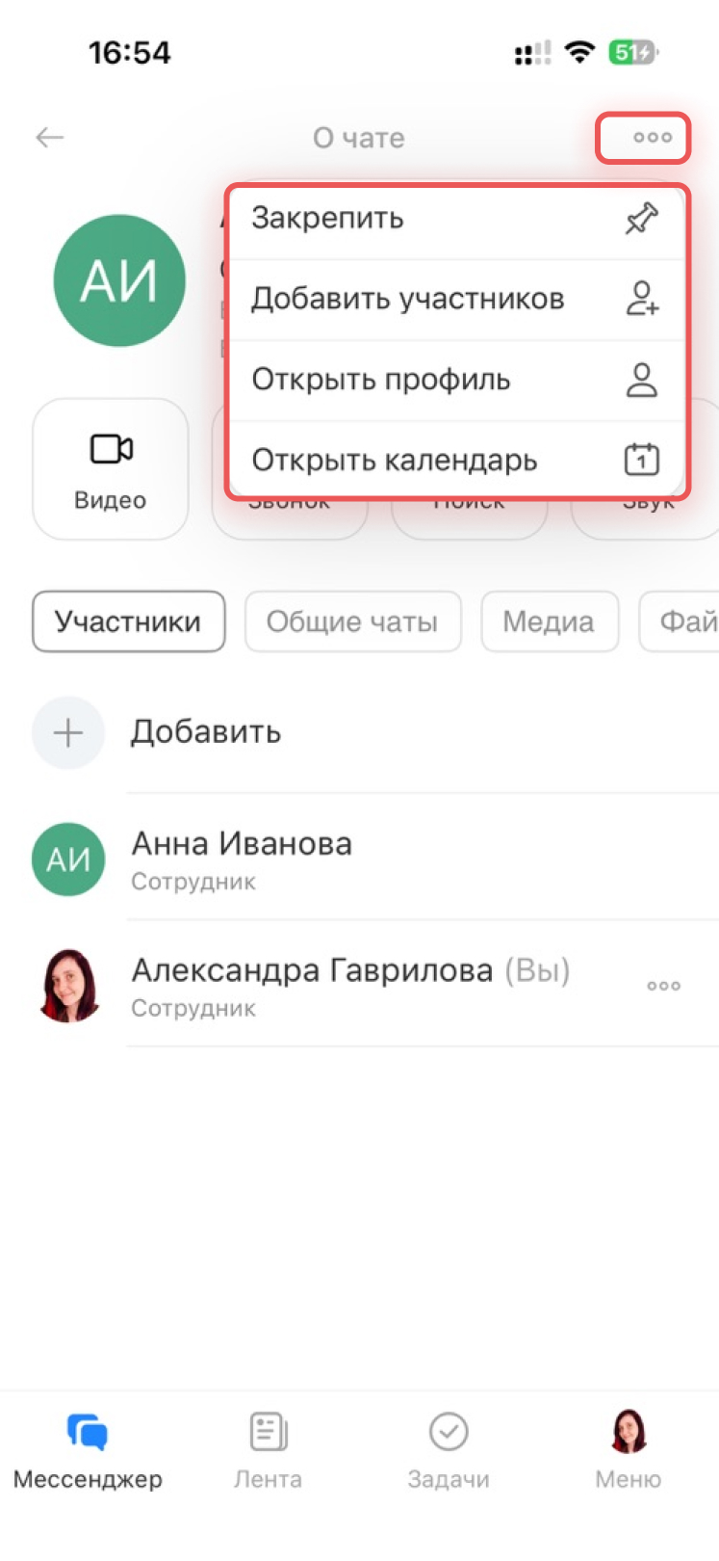The image size is (719, 1561).
Task: Select Закрепить to pin the chat
Action: (327, 219)
